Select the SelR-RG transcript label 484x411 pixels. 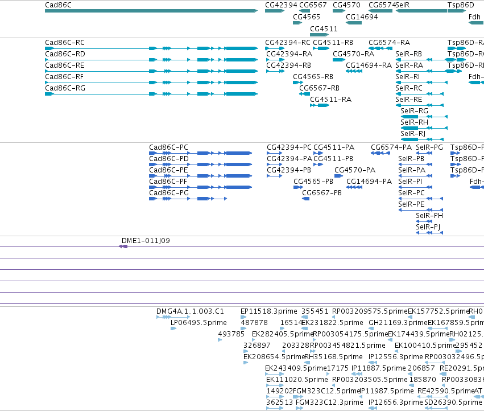(415, 111)
